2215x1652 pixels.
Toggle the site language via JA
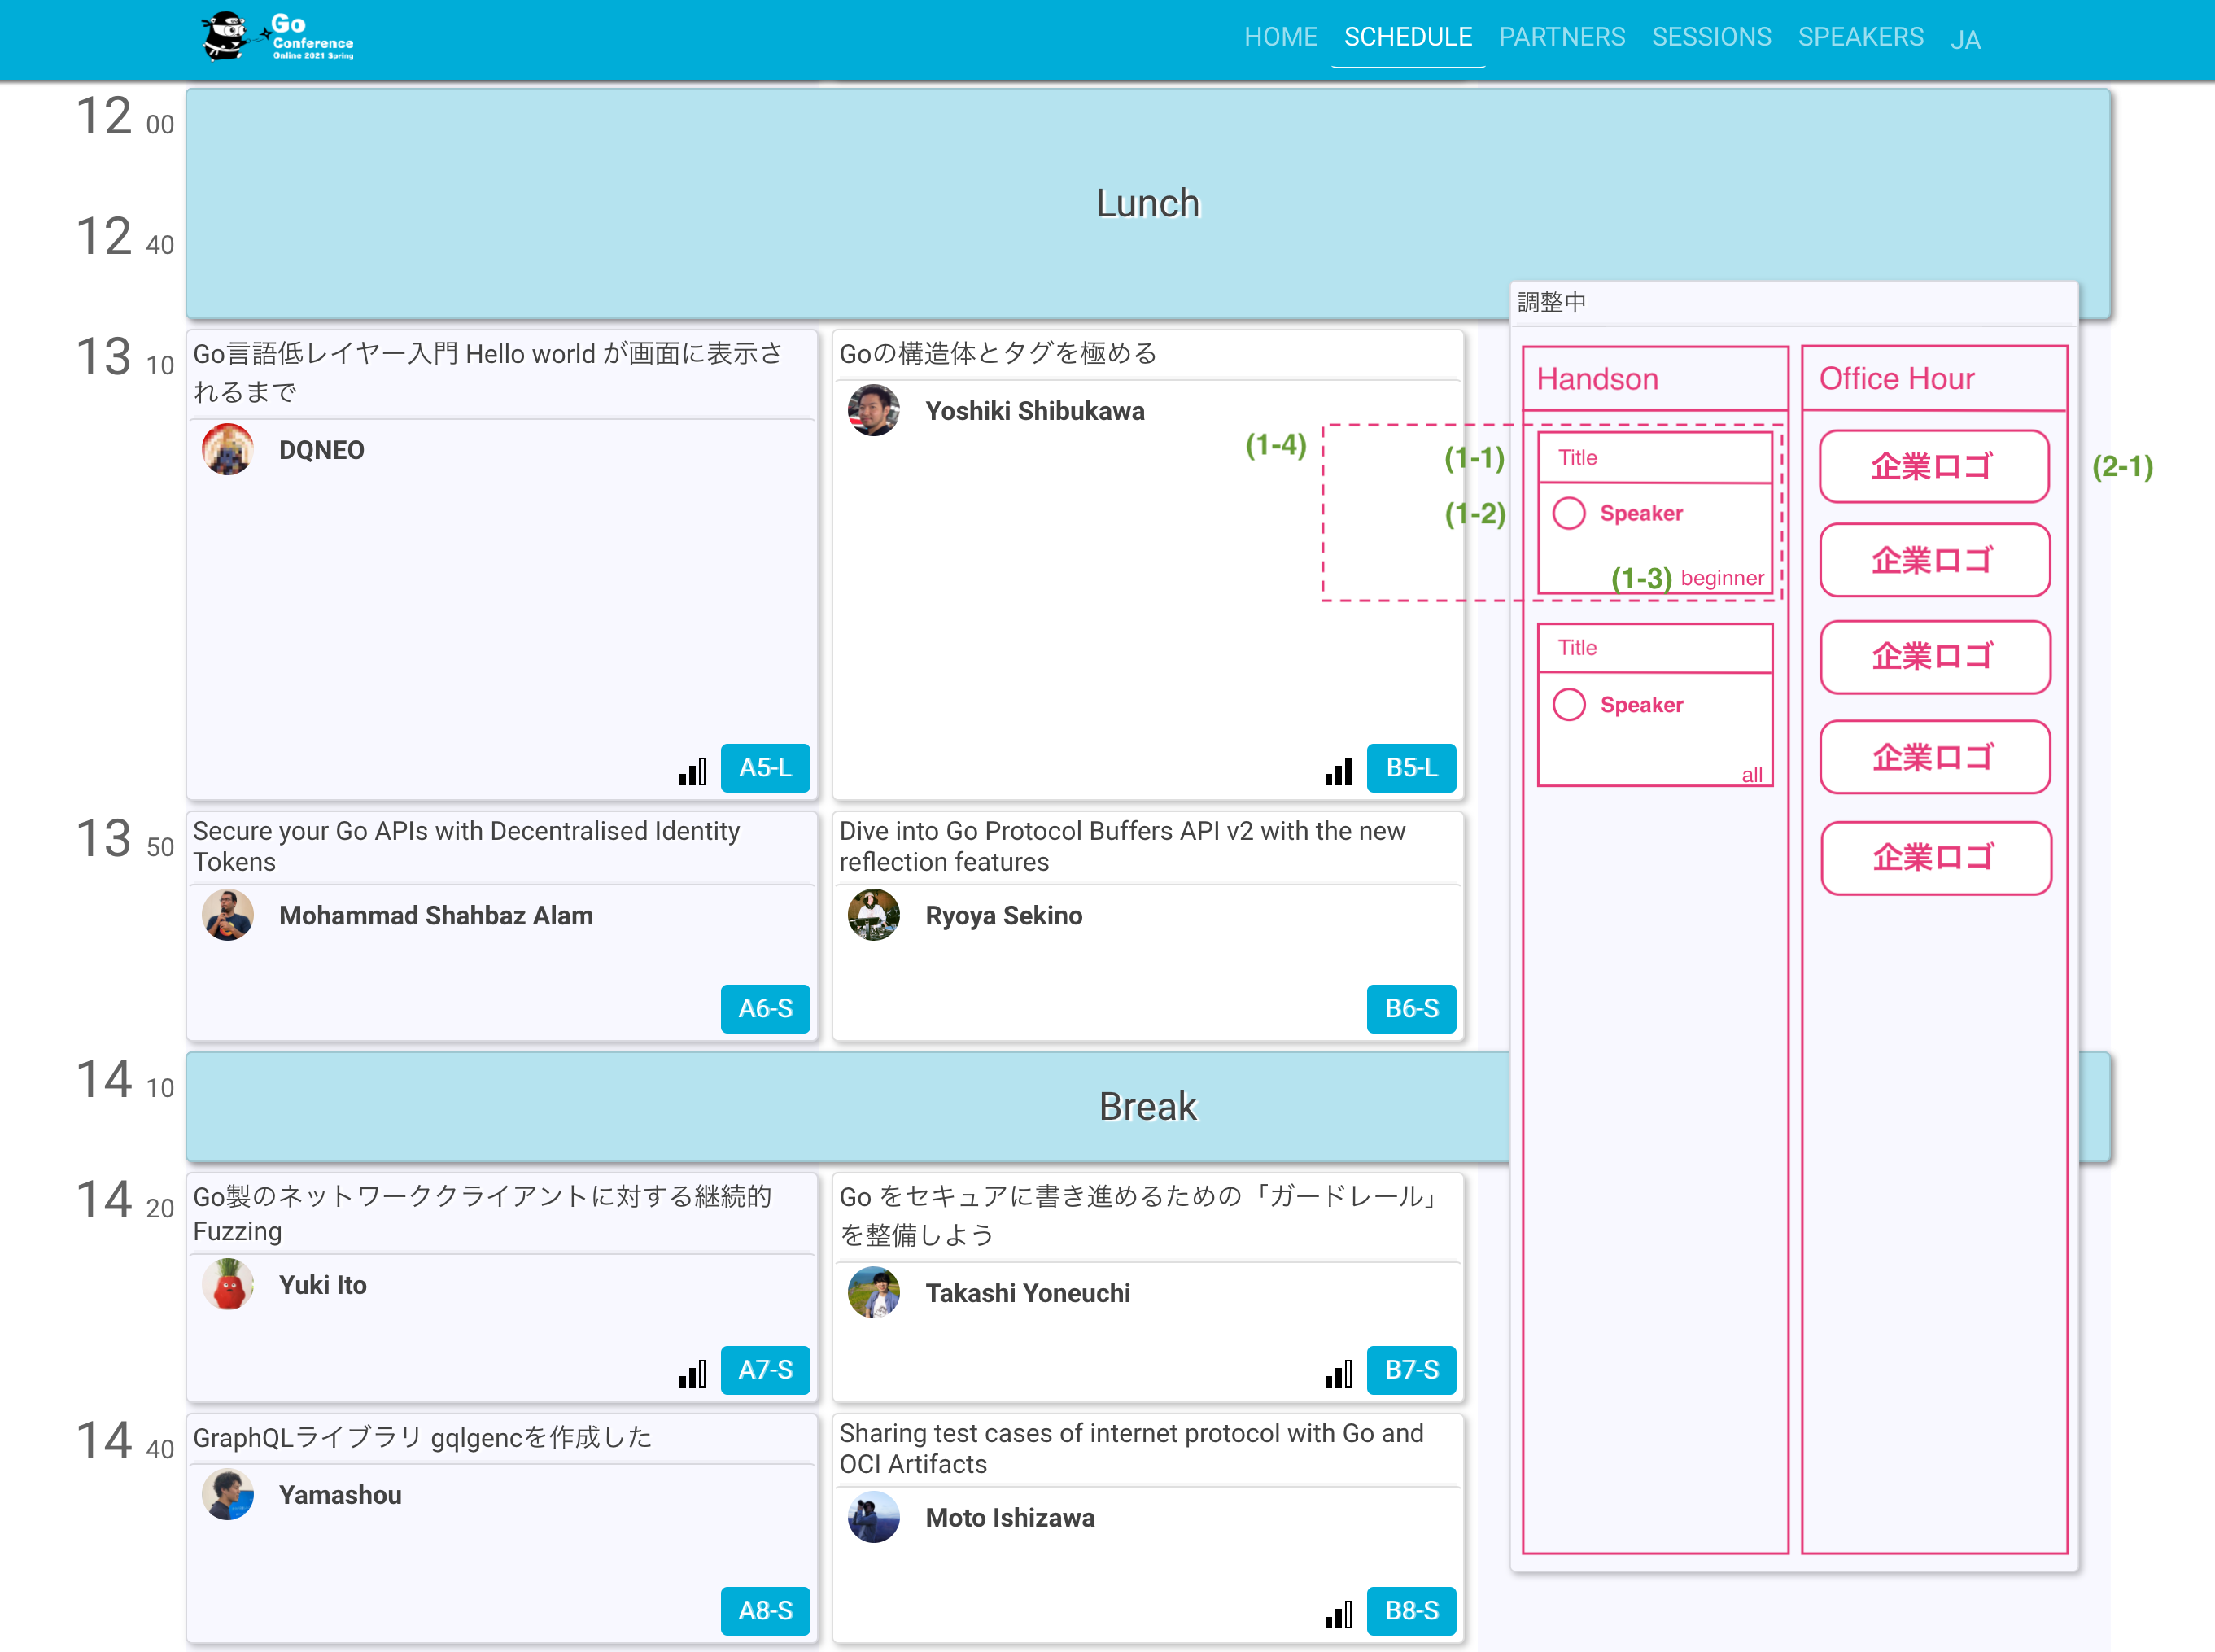tap(1967, 39)
